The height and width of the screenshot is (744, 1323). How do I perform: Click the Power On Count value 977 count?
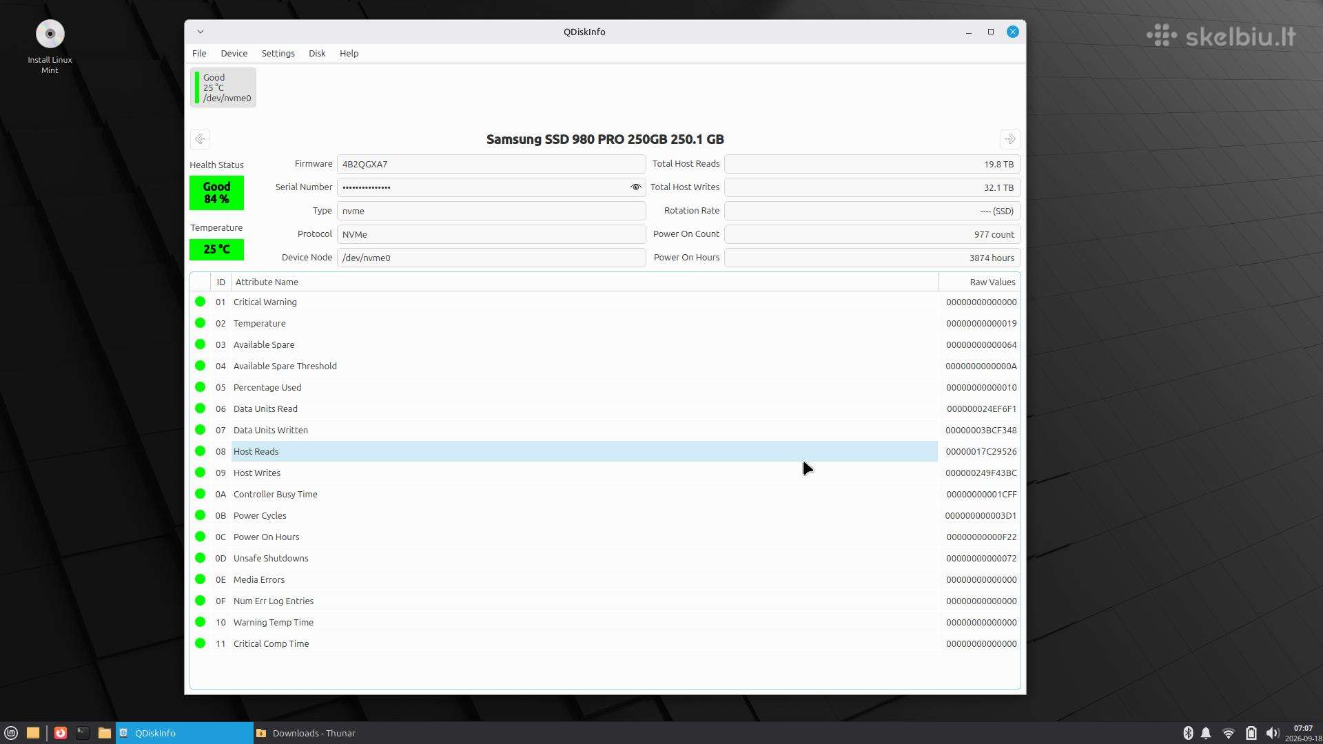pyautogui.click(x=872, y=234)
